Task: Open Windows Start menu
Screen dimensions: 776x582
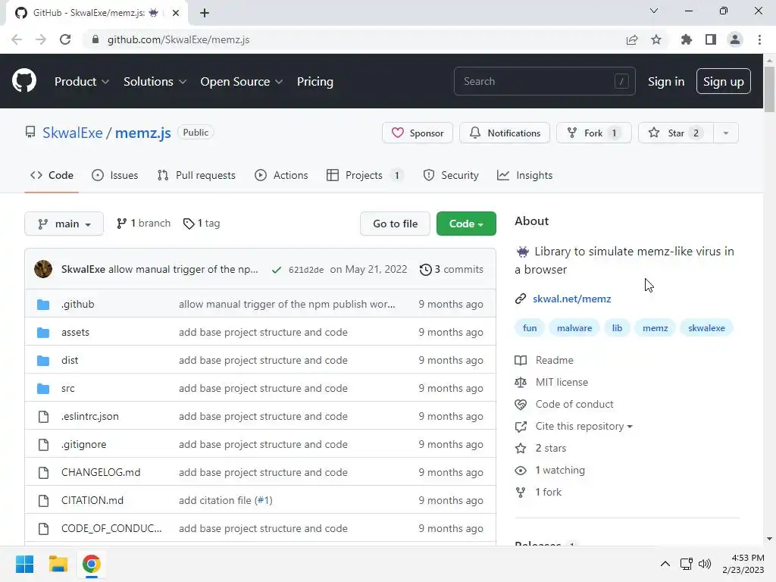Action: point(25,564)
